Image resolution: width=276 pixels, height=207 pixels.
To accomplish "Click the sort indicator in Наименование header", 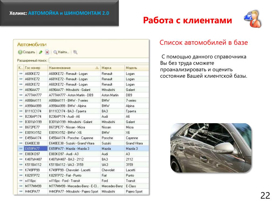I will coord(97,68).
